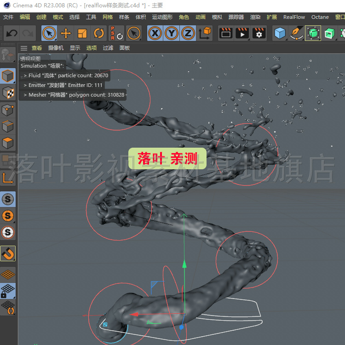
Task: Select the Spline Pen tool
Action: coord(296,34)
